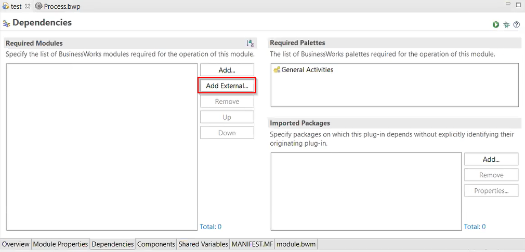The width and height of the screenshot is (525, 252).
Task: Open the module.bwm tab
Action: 296,244
